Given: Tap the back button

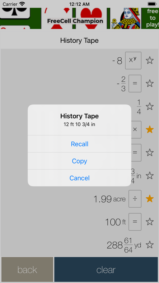Looking at the screenshot, I should [x=27, y=270].
